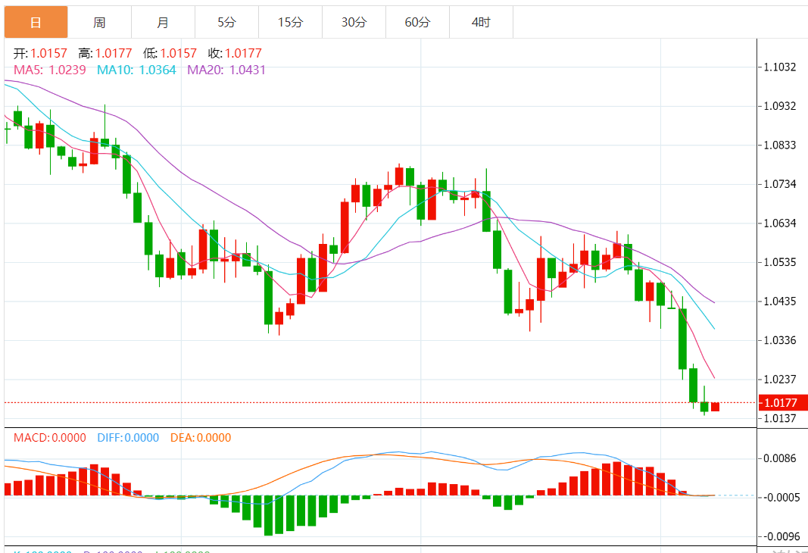Open the 15分 timeframe tab
The width and height of the screenshot is (808, 553).
point(291,22)
